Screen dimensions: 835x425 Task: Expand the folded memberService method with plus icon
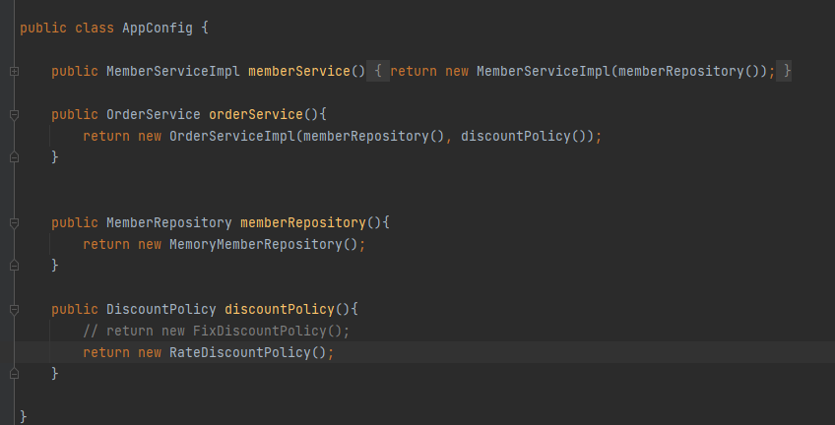[15, 71]
